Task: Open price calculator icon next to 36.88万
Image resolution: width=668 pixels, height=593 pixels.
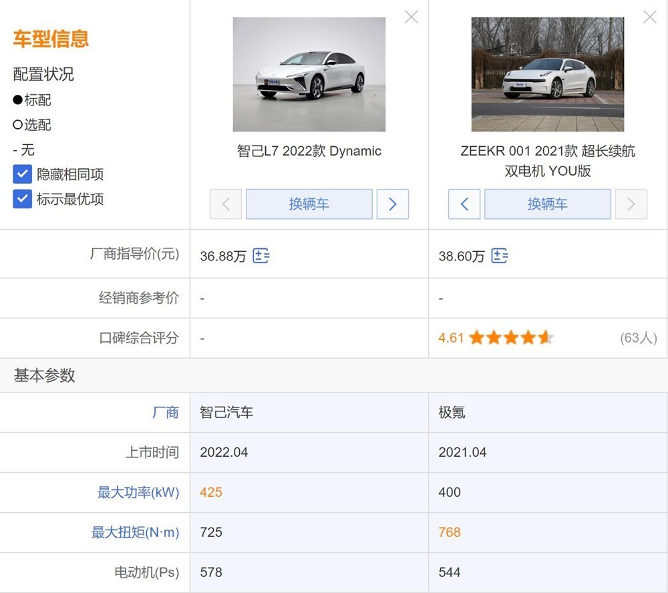Action: (261, 256)
